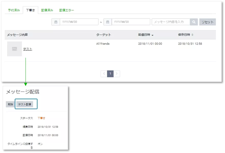225x153 pixels.
Task: Click the 削除 button
Action: pos(10,104)
